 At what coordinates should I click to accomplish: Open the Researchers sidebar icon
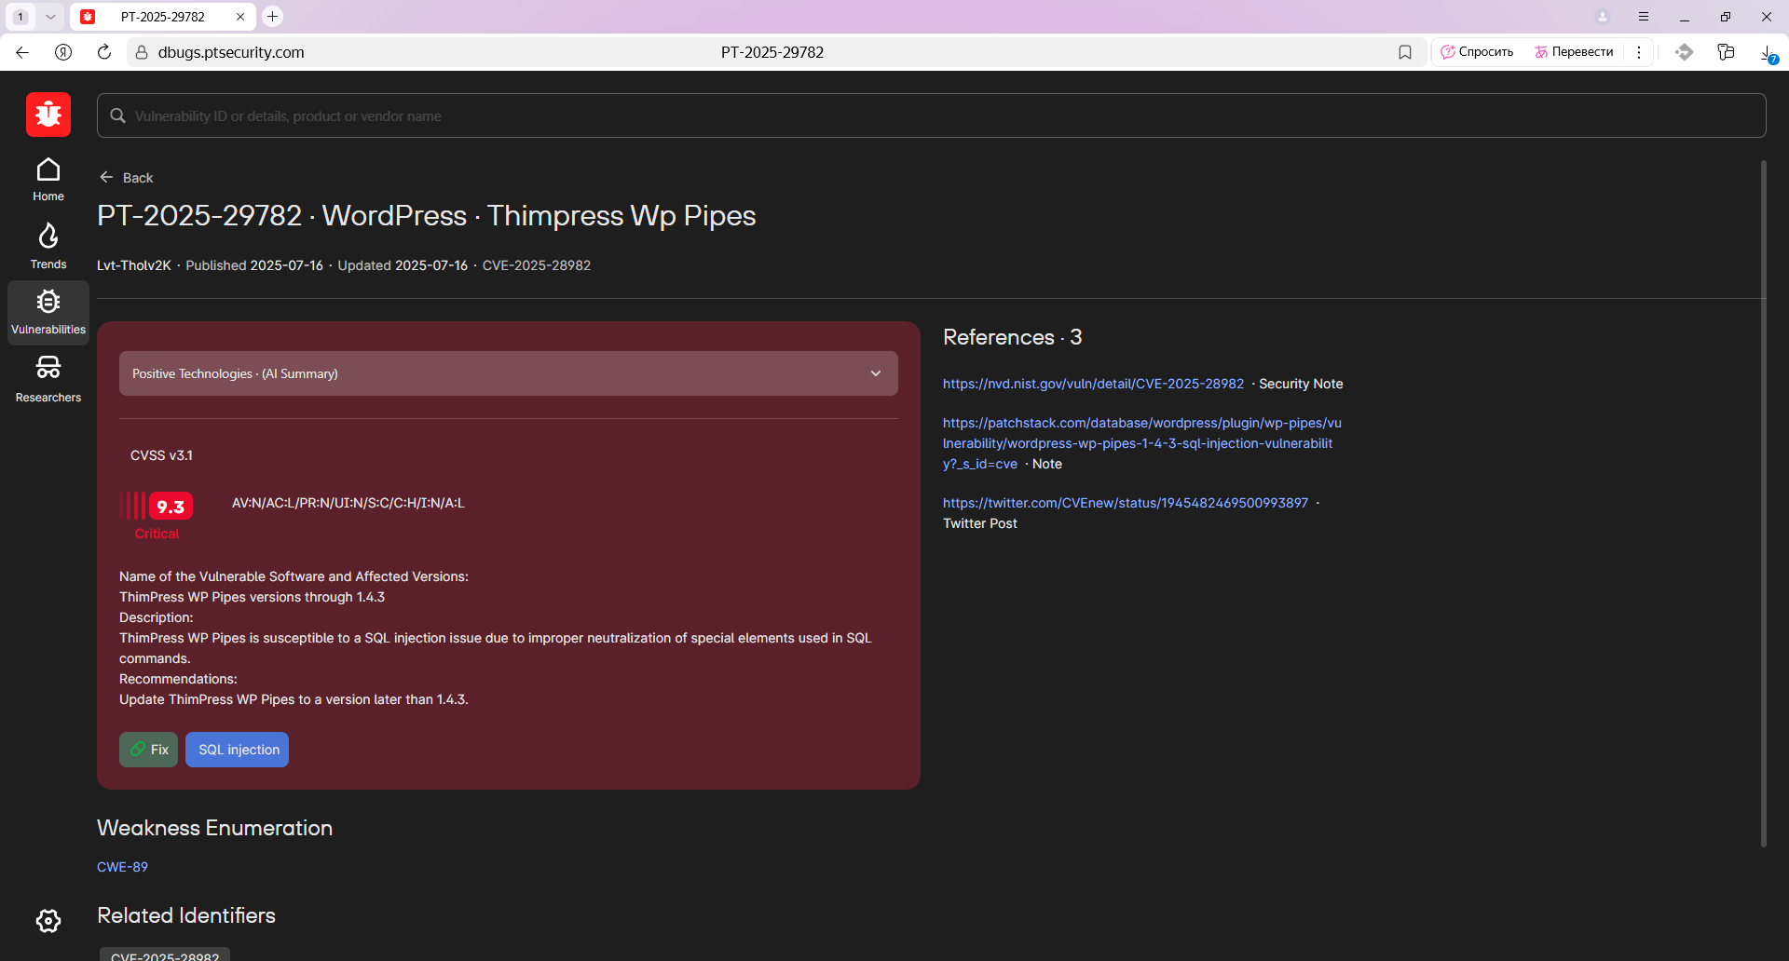[48, 379]
